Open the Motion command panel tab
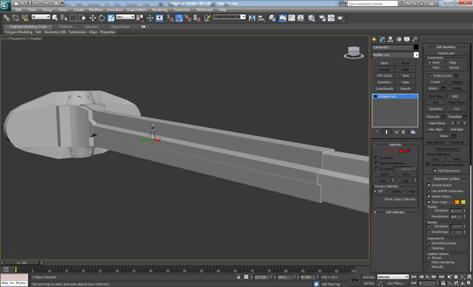Viewport: 473px width, 287px height. [399, 39]
